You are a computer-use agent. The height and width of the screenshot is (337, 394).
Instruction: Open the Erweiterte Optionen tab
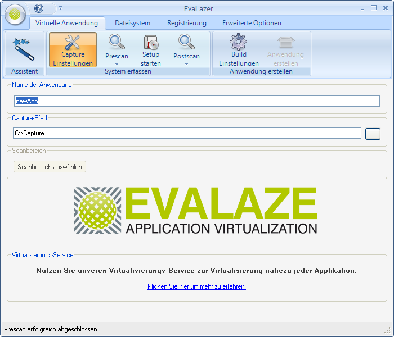click(252, 23)
